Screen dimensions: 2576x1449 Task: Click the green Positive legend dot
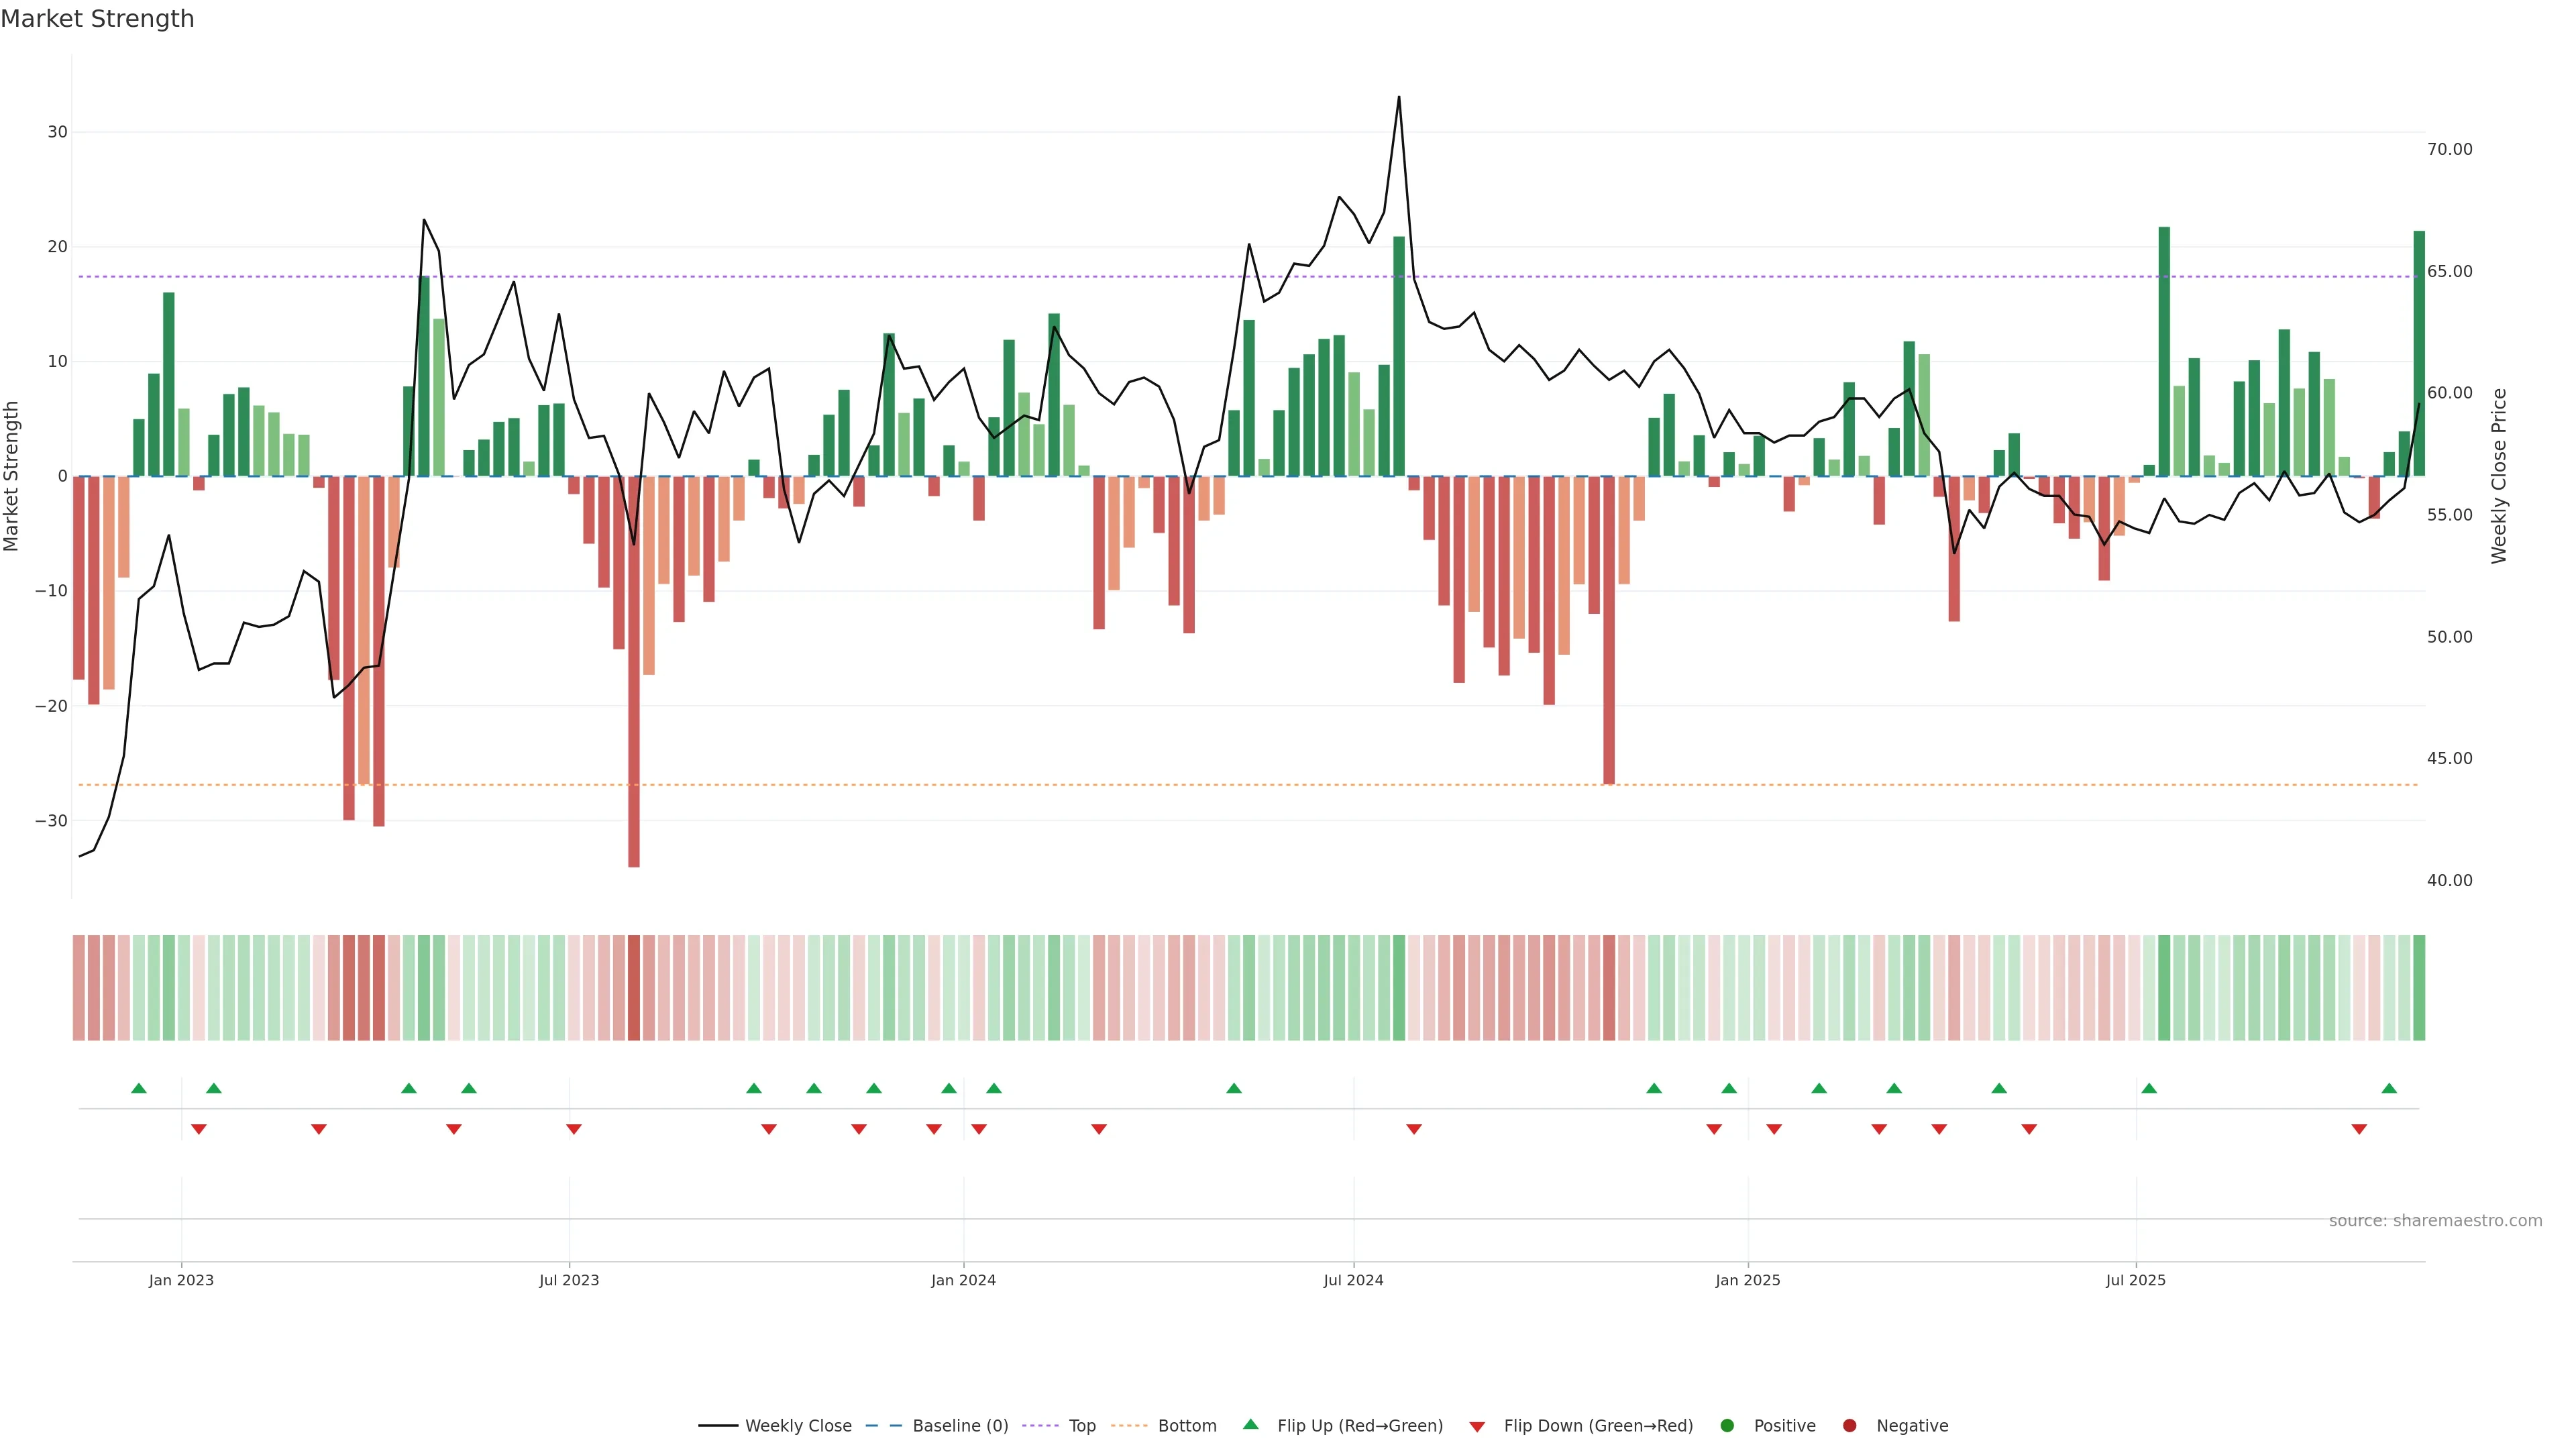pyautogui.click(x=1727, y=1426)
